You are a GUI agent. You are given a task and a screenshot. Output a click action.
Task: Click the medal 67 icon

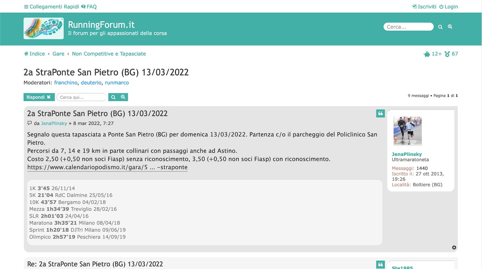point(451,54)
